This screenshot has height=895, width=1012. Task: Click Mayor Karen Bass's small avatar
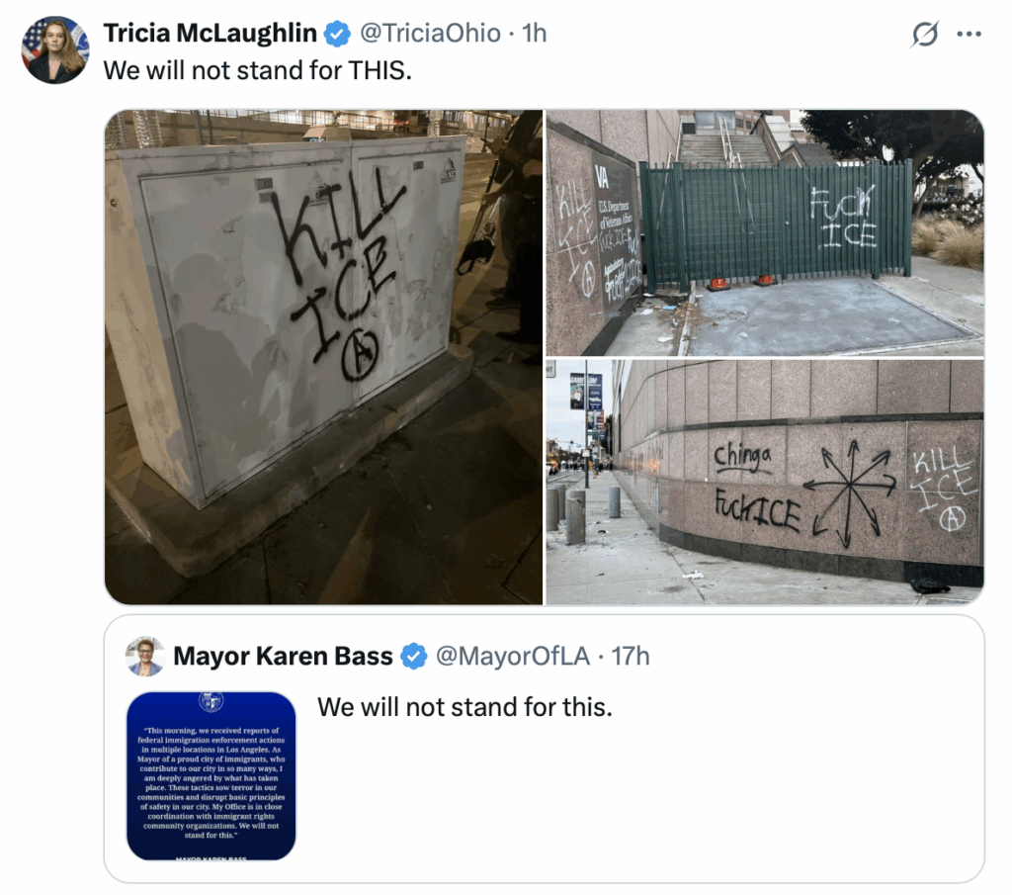[145, 656]
